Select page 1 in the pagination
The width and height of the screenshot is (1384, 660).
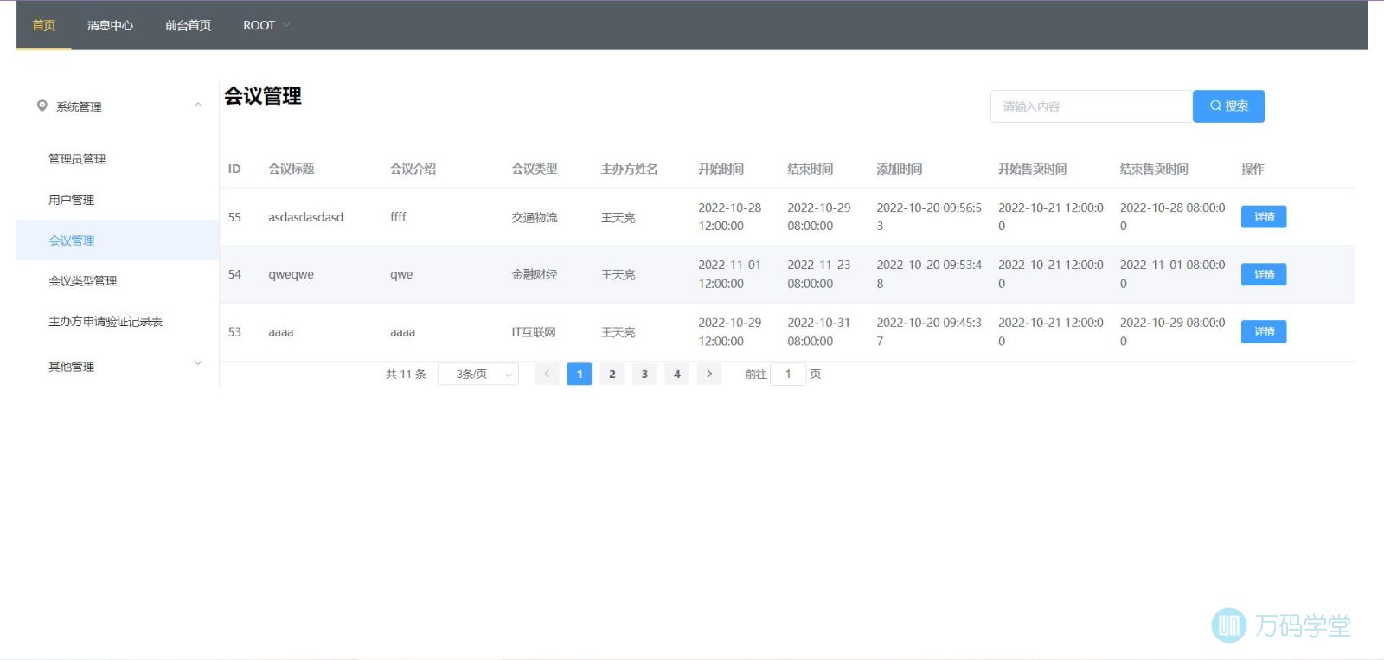(x=580, y=374)
